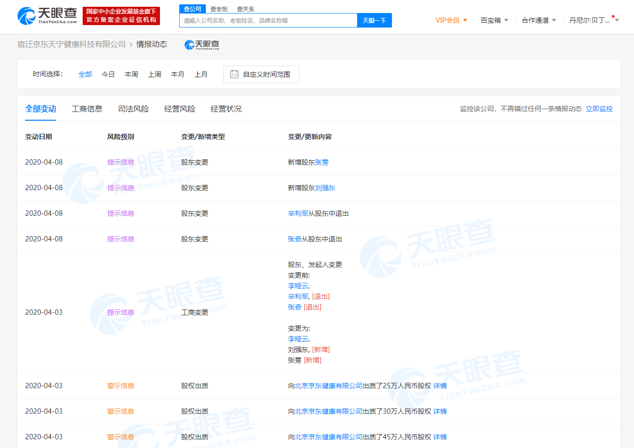The image size is (634, 448).
Task: Open the 自定义时间范围 picker
Action: pos(261,74)
